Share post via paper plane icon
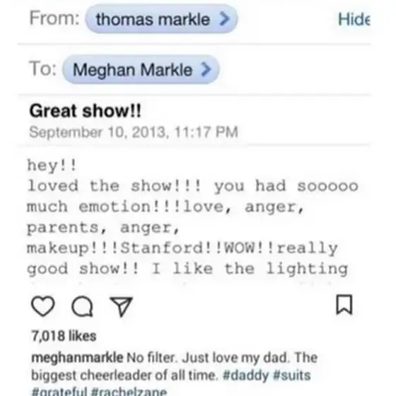This screenshot has height=396, width=396. (122, 306)
